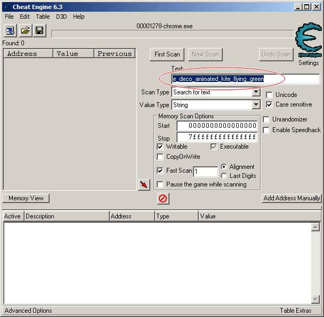Click the 00001278-chrome.exe process label
Image resolution: width=324 pixels, height=317 pixels.
(165, 26)
